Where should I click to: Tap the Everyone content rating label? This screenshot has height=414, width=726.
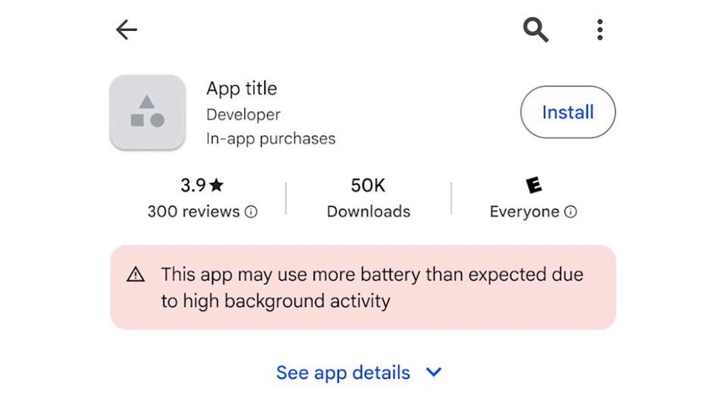tap(524, 211)
